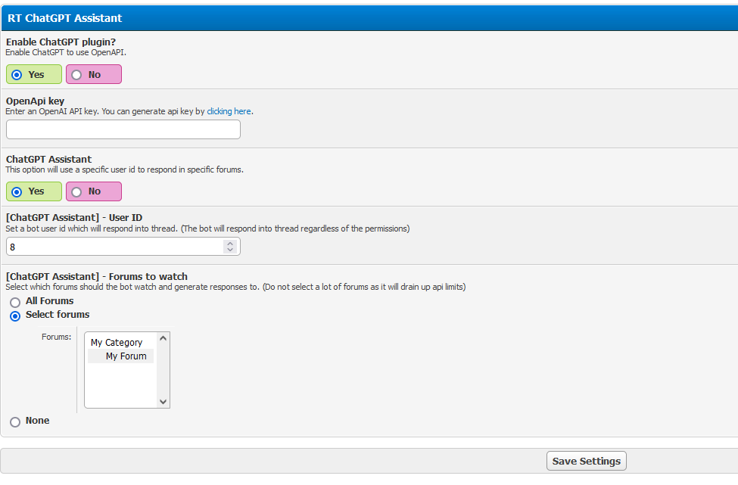Screen dimensions: 738x485
Task: Decrease User ID with the down stepper arrow
Action: tap(230, 250)
